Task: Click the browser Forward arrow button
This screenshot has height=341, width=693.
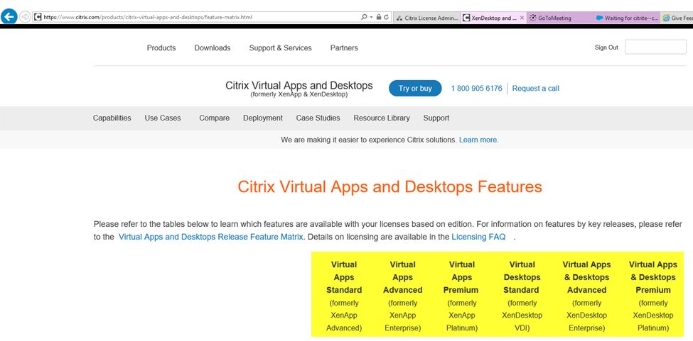Action: point(26,17)
